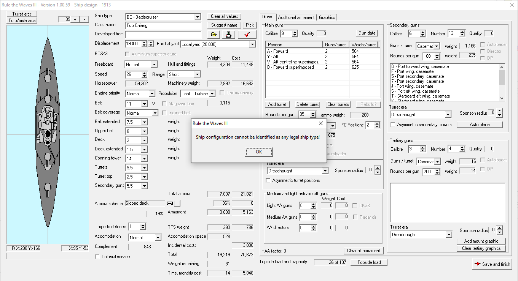Click the Light AA guns spinner
The height and width of the screenshot is (281, 518).
coord(313,206)
